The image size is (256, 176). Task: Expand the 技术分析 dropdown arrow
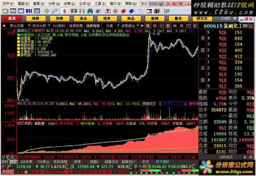tap(49, 26)
